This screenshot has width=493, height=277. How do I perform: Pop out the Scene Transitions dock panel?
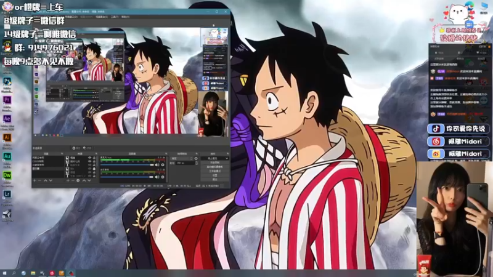coord(197,153)
